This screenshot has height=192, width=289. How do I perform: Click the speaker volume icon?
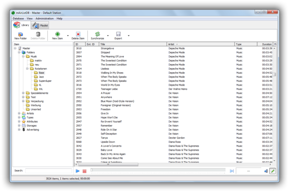coord(266,171)
